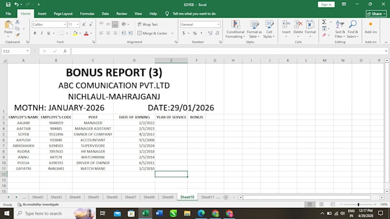
Task: Open the number format General dropdown
Action: [218, 24]
